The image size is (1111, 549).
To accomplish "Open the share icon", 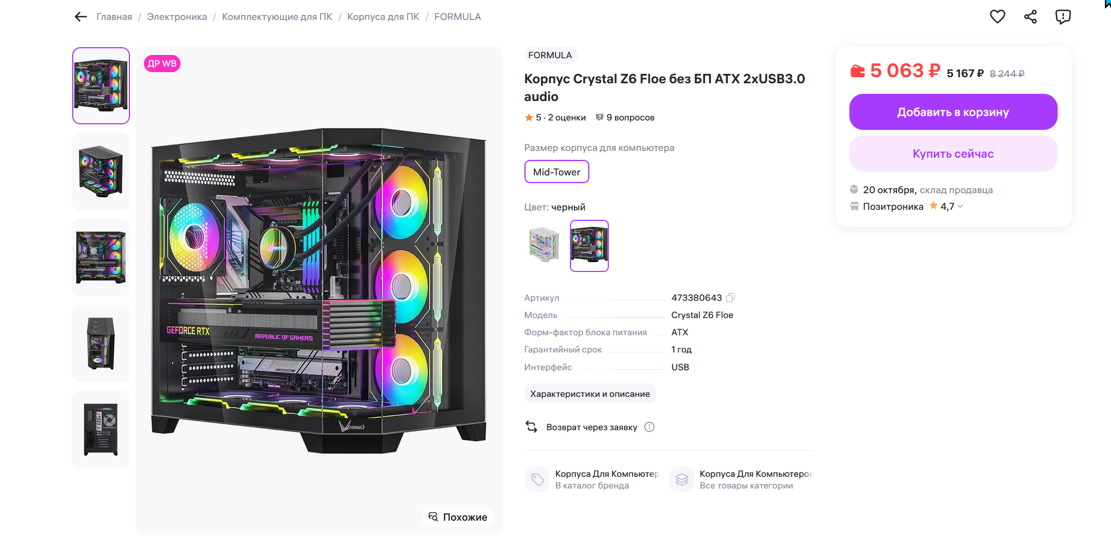I will 1030,17.
